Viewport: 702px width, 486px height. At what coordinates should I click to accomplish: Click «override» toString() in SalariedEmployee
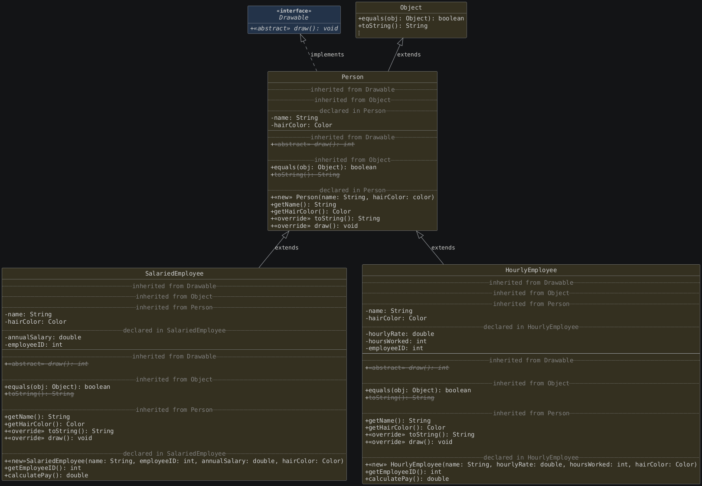tap(59, 431)
